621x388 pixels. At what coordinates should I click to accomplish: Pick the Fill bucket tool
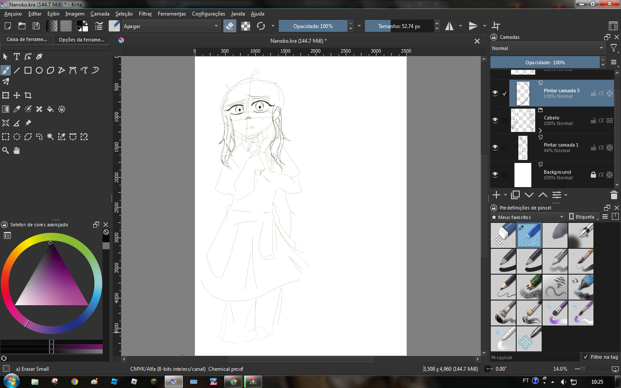tap(50, 109)
